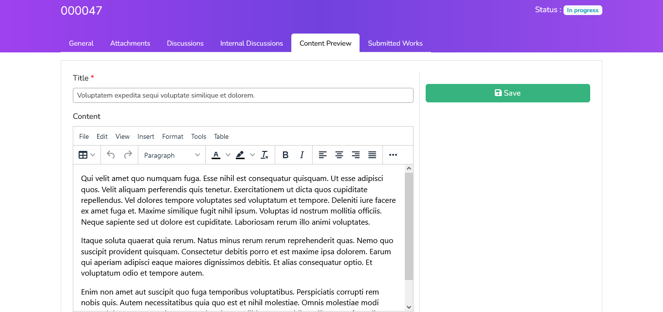
Task: Go to Submitted Works tab
Action: coord(395,43)
